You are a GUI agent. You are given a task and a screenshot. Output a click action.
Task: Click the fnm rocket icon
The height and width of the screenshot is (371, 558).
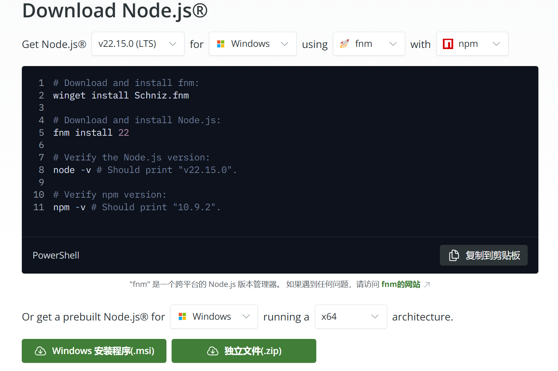[x=344, y=44]
